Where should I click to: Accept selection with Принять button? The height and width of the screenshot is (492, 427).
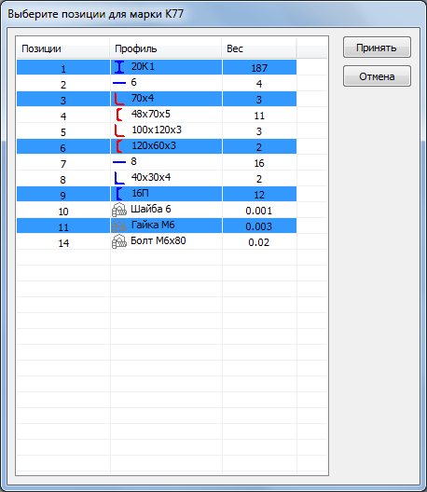click(377, 48)
